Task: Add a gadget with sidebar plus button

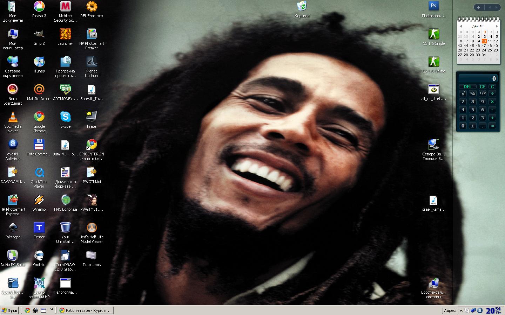Action: pos(478,7)
